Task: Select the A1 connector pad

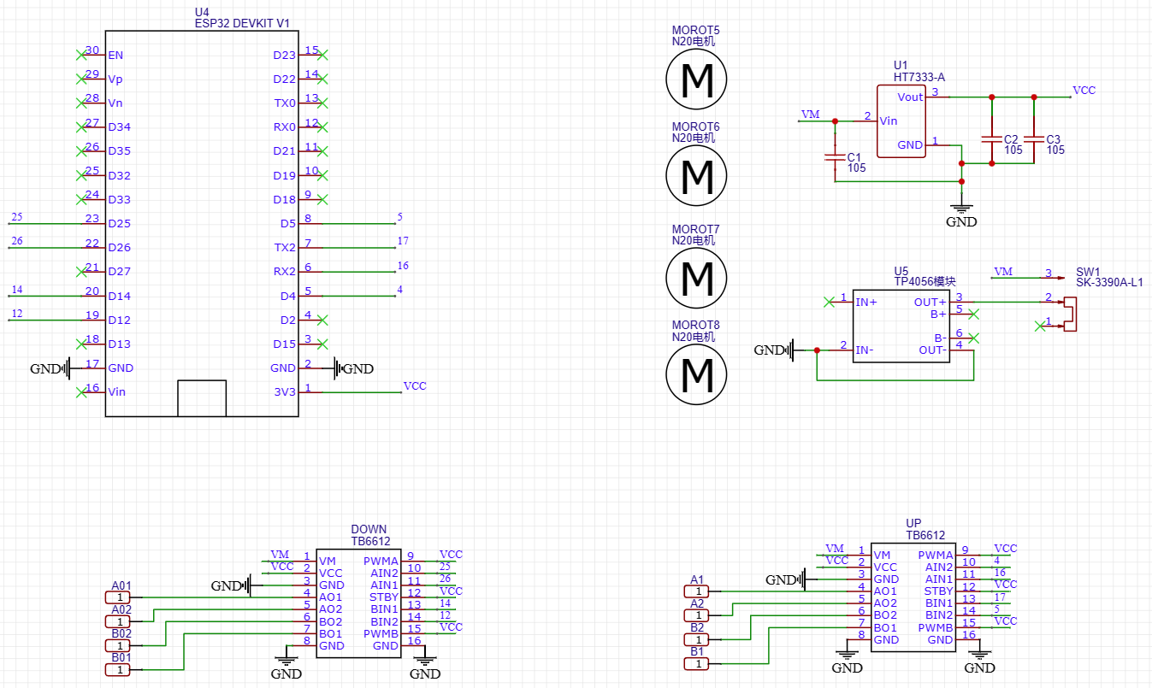Action: [698, 591]
